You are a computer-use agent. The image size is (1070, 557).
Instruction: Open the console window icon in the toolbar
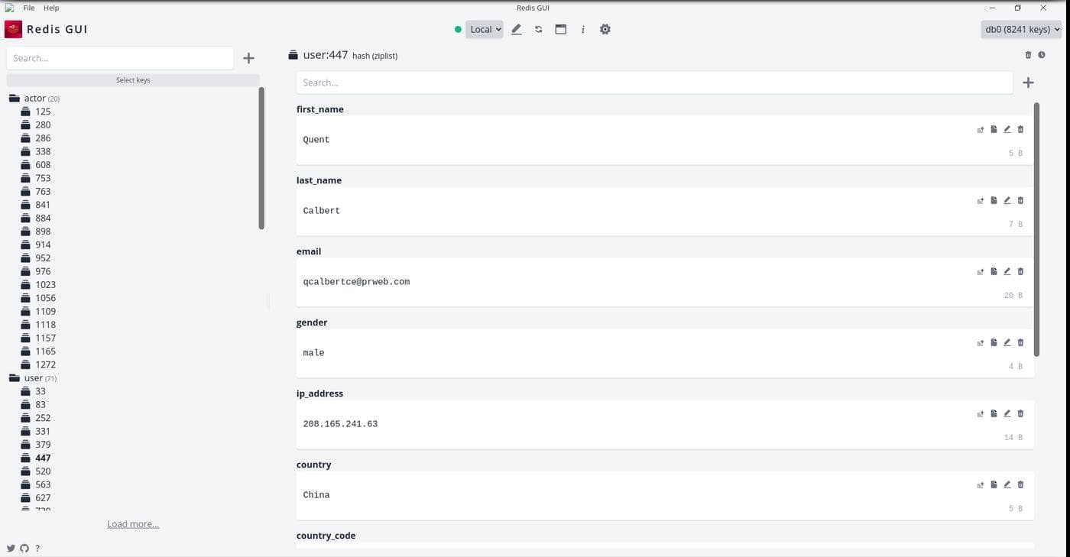tap(560, 29)
